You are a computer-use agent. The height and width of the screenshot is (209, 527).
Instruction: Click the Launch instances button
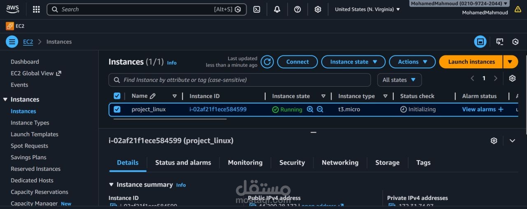click(x=471, y=62)
